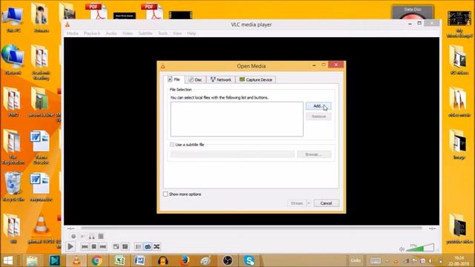Screen dimensions: 475x267
Task: Open Windows Start button
Action: pyautogui.click(x=8, y=260)
